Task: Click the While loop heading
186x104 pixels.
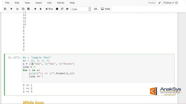Action: [33, 102]
